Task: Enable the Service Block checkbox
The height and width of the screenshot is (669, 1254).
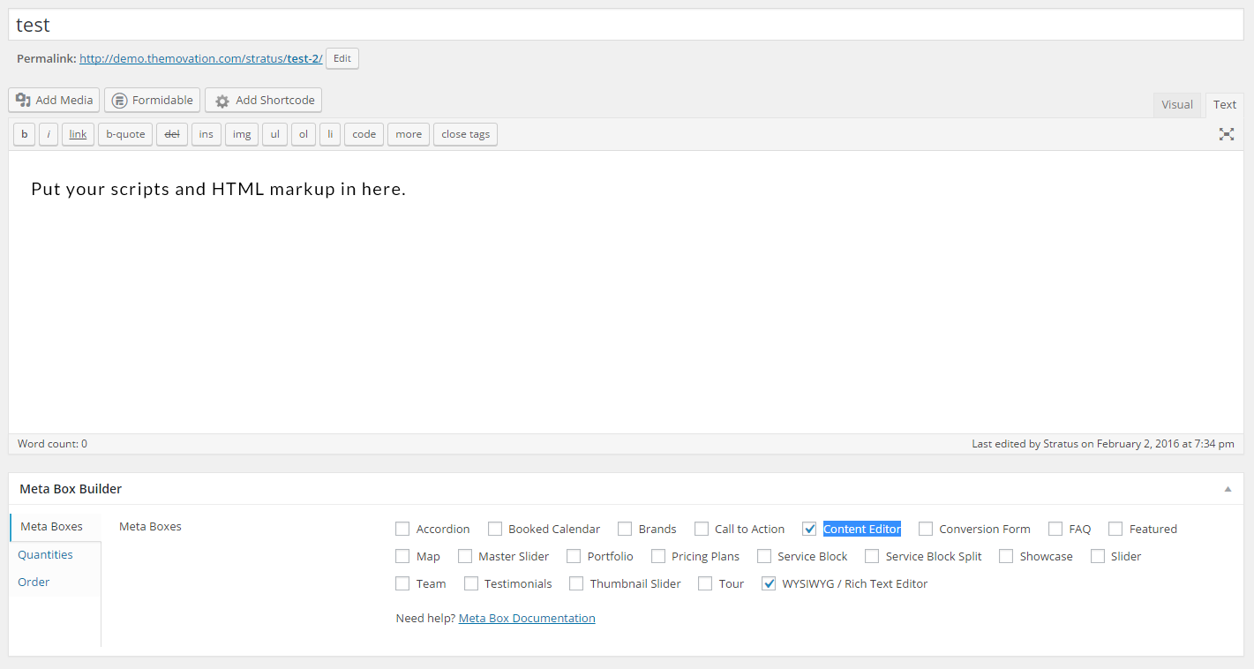Action: point(764,556)
